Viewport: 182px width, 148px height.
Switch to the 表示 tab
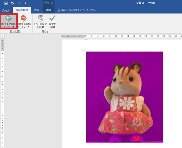click(x=37, y=10)
